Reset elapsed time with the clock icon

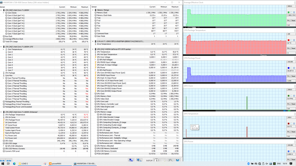pyautogui.click(x=156, y=160)
